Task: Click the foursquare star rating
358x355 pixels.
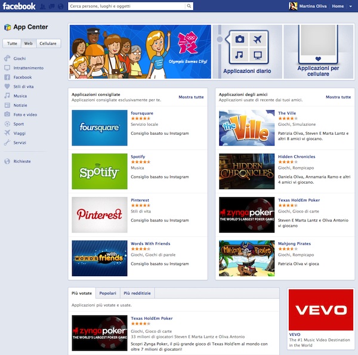Action: 141,119
